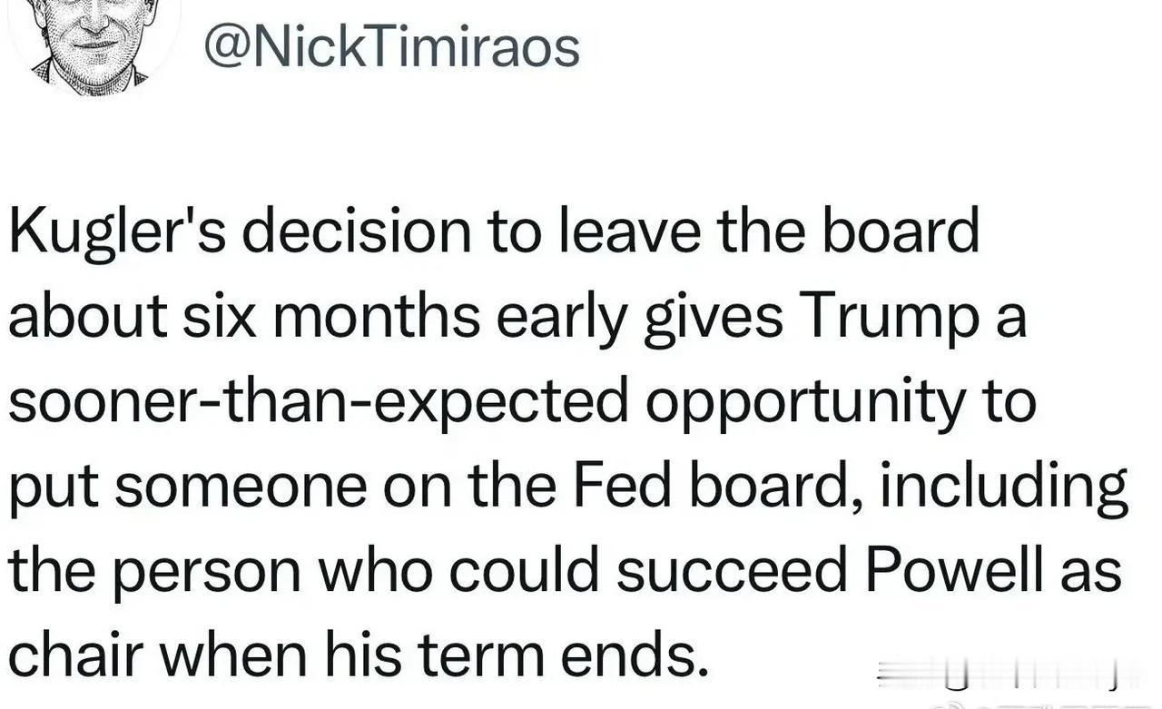This screenshot has height=709, width=1162.
Task: Click the word "including" in the tweet
Action: click(x=1003, y=486)
